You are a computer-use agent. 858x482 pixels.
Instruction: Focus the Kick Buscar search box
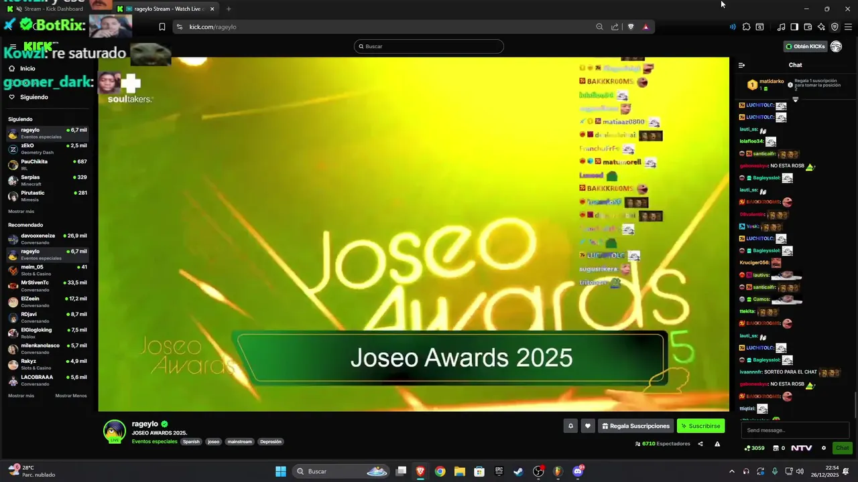tap(428, 46)
